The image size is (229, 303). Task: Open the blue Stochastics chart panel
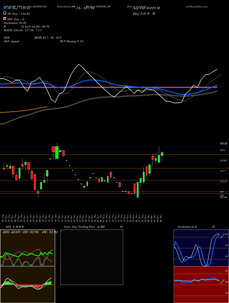pos(201,248)
